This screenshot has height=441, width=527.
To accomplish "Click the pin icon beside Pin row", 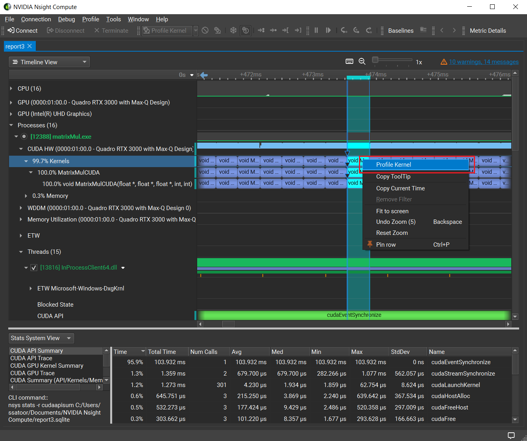I will pyautogui.click(x=370, y=244).
